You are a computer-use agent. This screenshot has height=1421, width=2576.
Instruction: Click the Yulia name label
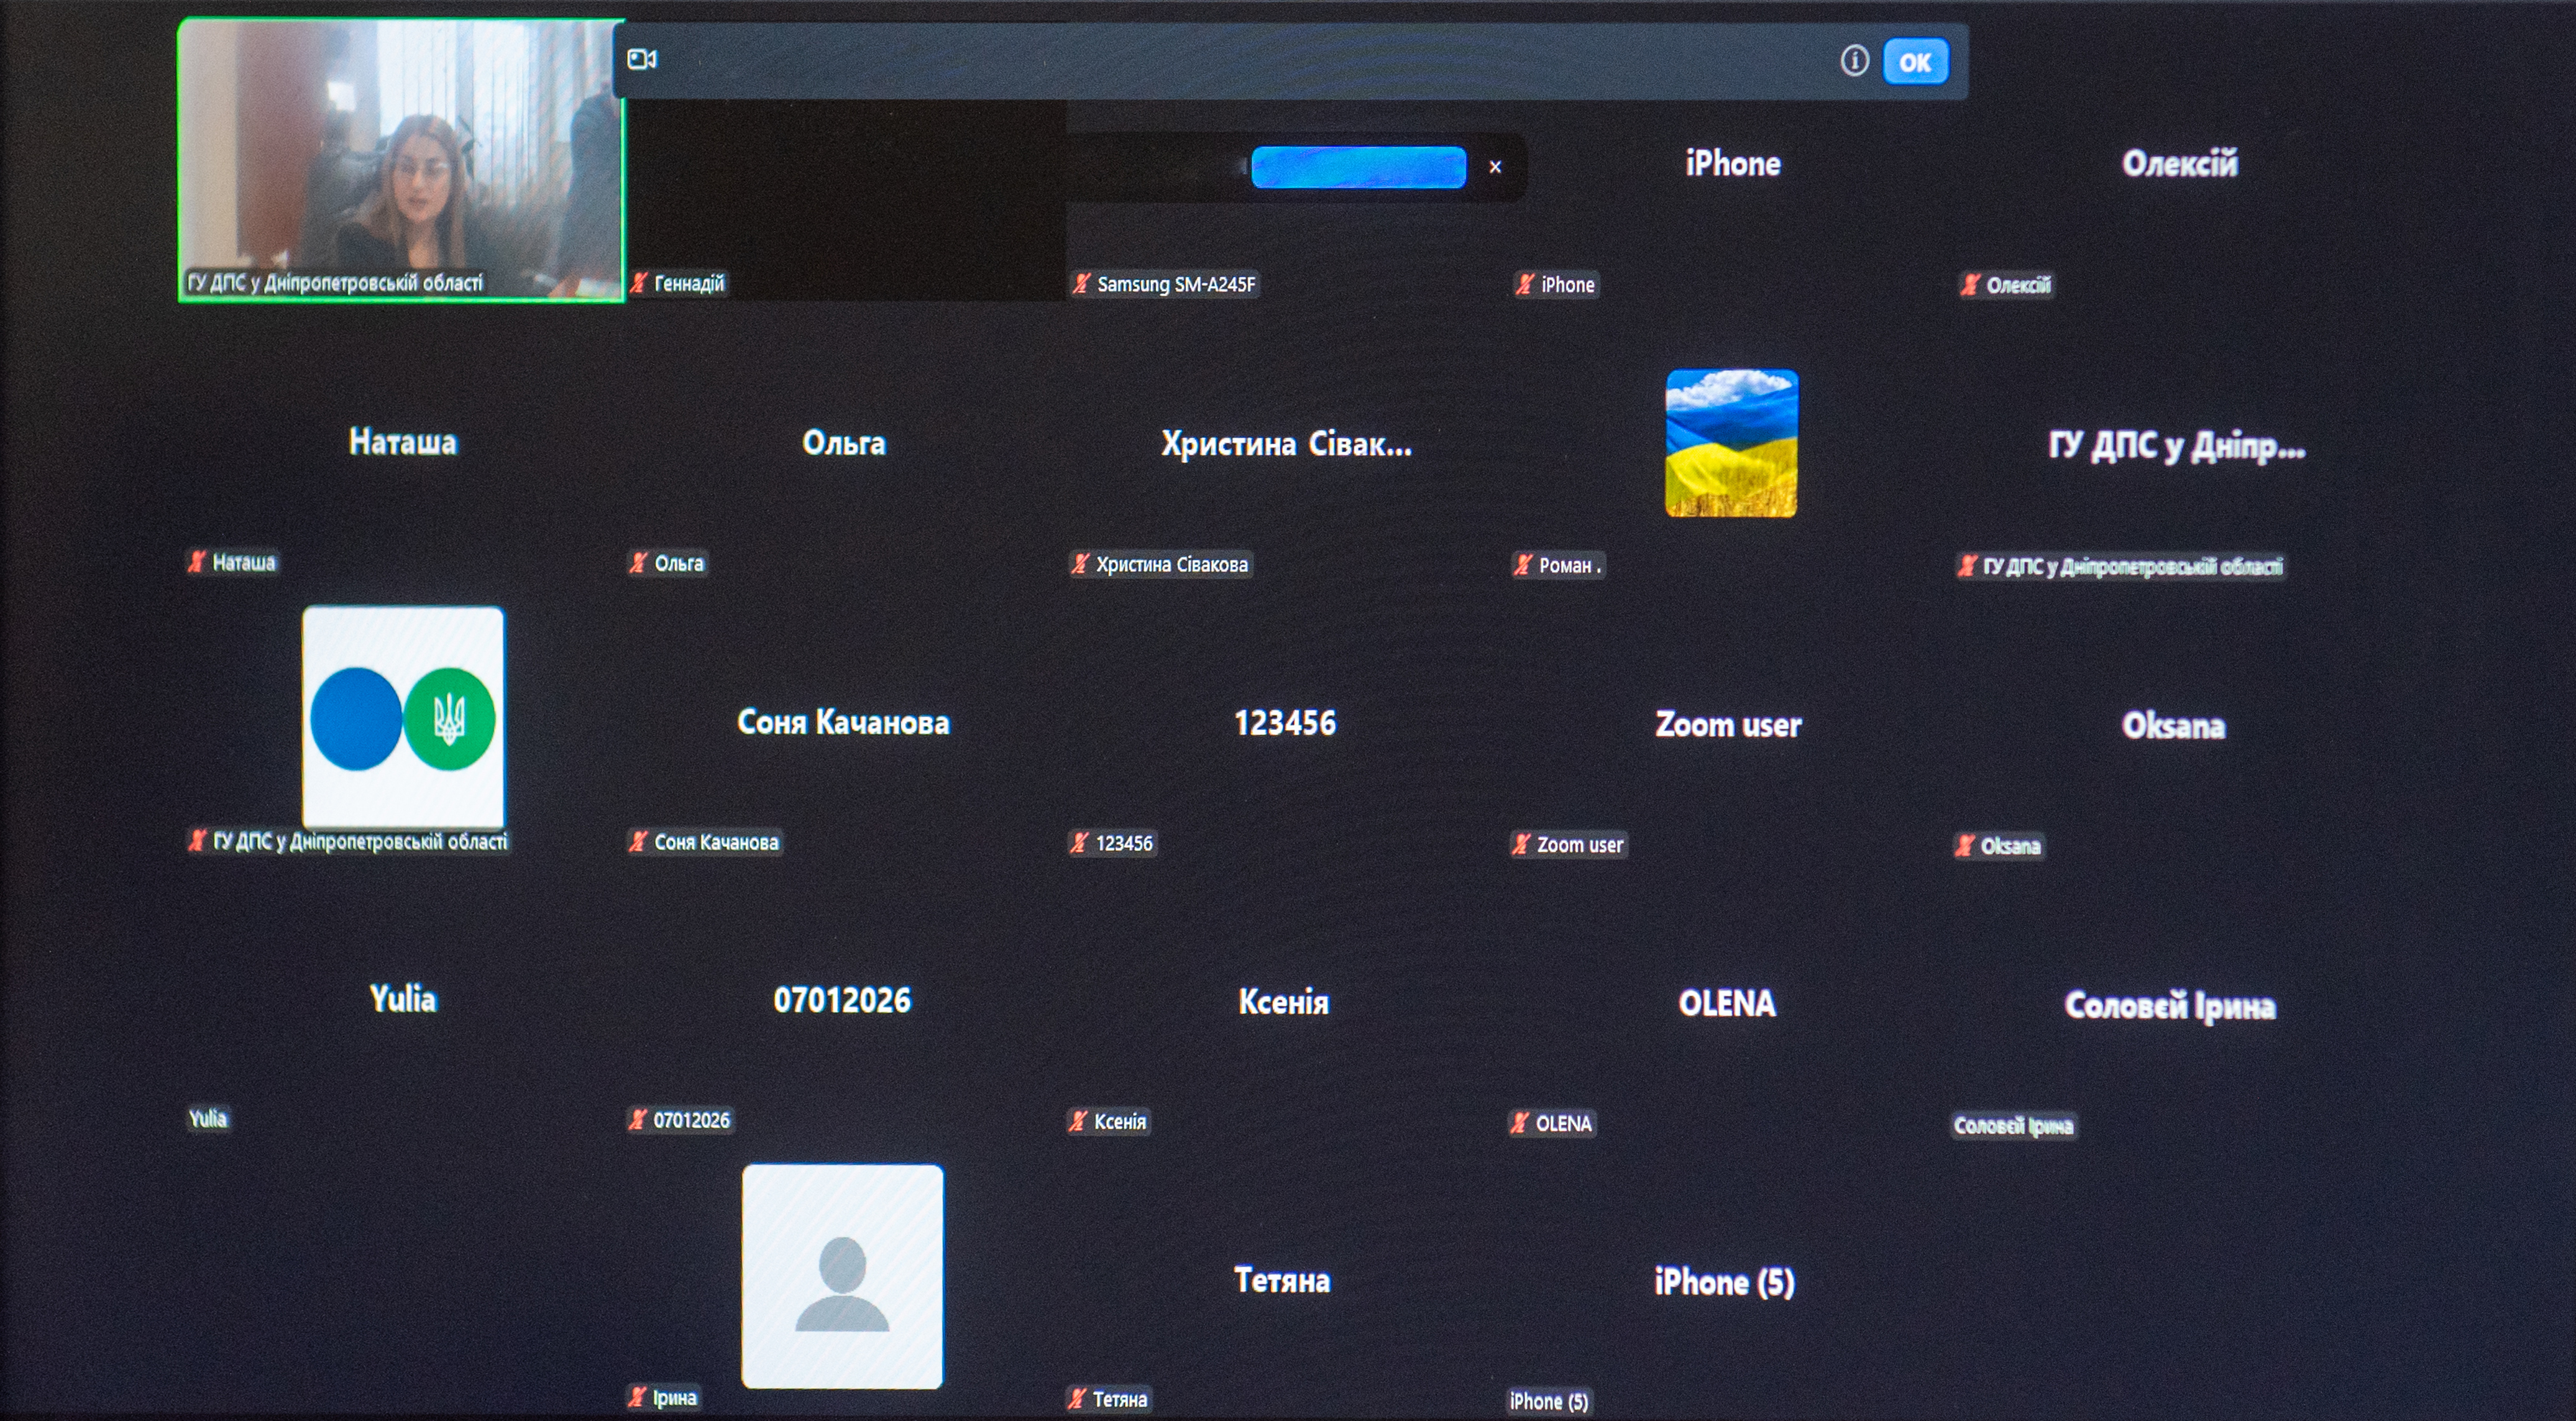click(208, 1119)
